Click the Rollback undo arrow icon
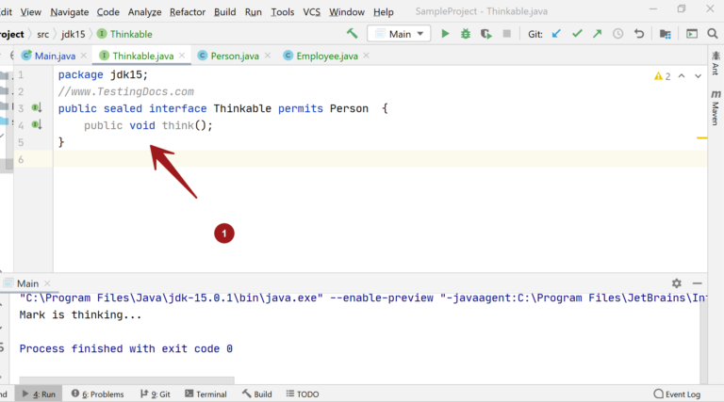 pyautogui.click(x=639, y=34)
